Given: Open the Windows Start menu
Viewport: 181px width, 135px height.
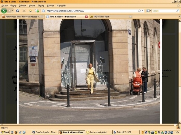Looking at the screenshot, I should (x=5, y=132).
